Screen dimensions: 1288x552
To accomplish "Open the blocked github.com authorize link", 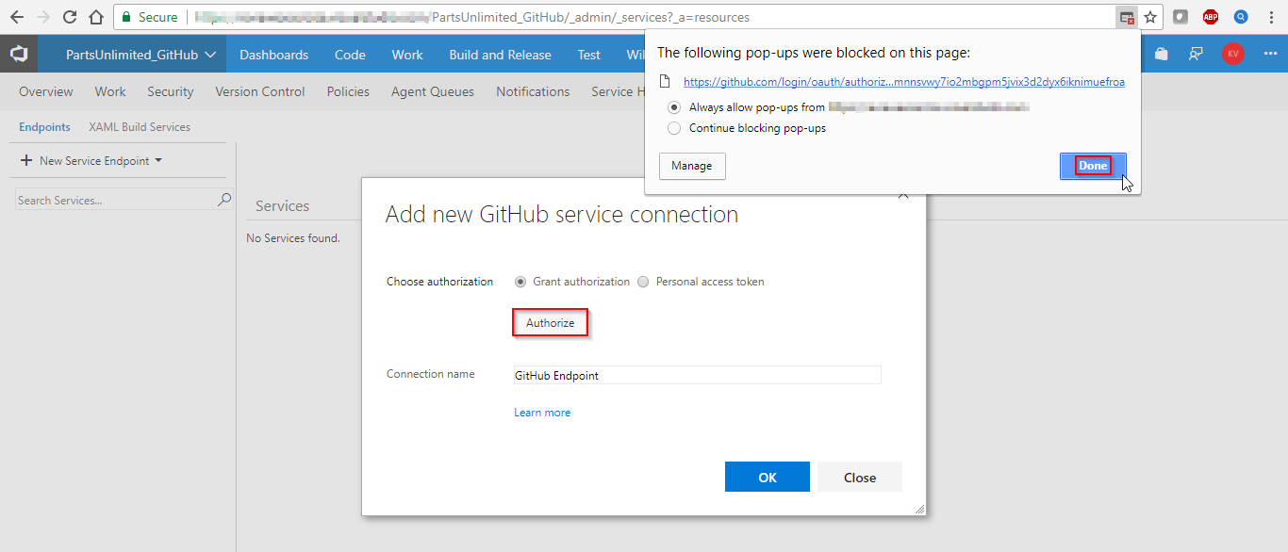I will tap(904, 82).
